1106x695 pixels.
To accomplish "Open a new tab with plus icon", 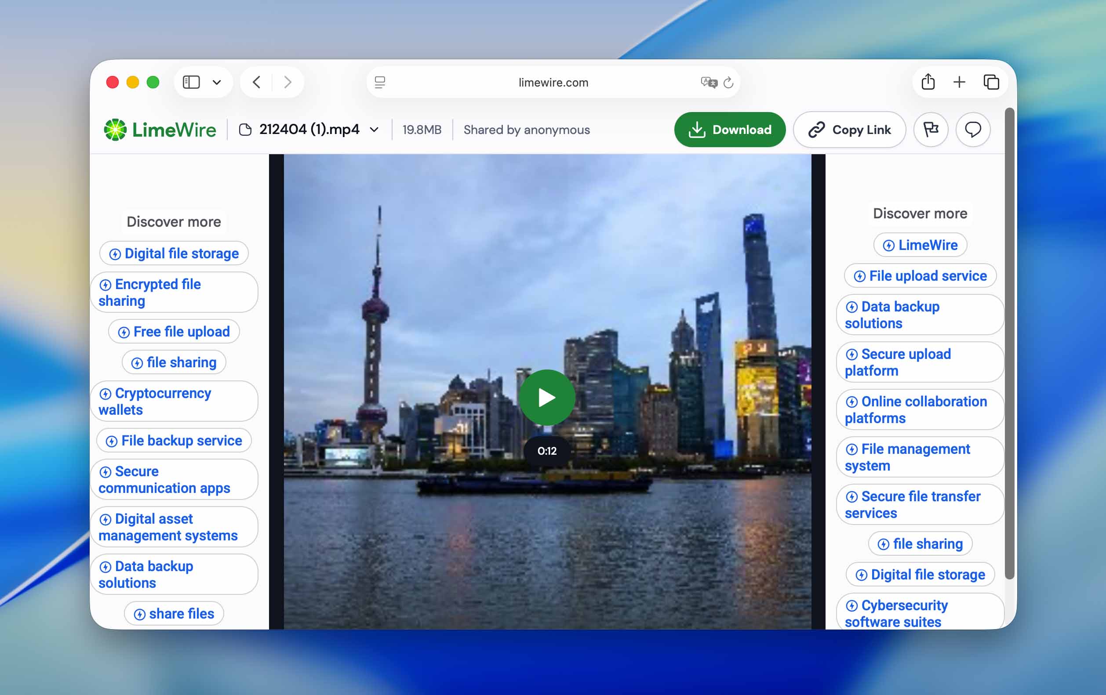I will pos(959,82).
